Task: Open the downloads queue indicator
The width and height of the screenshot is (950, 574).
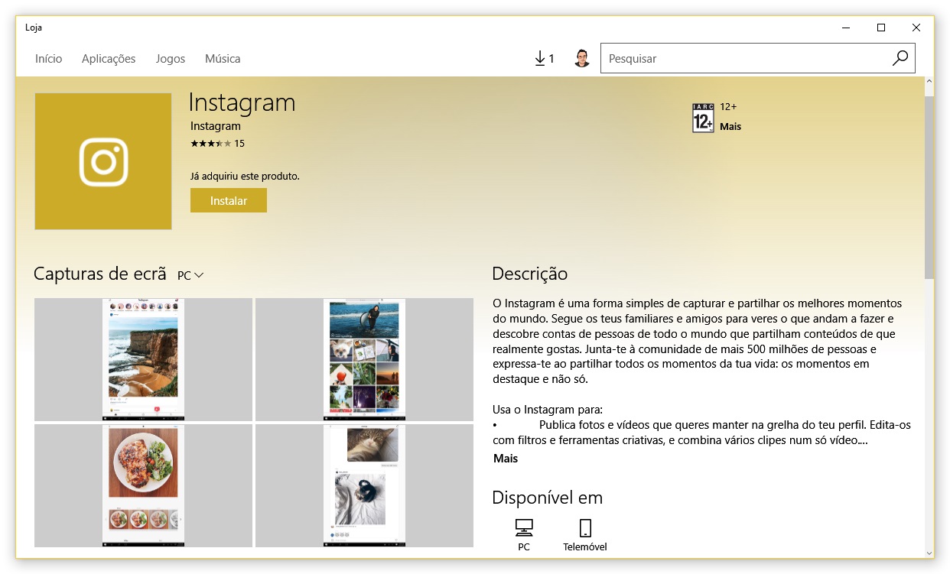Action: click(544, 58)
